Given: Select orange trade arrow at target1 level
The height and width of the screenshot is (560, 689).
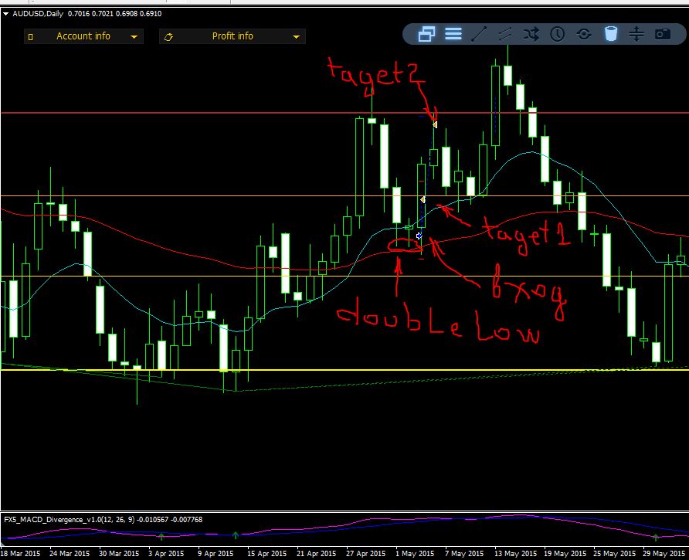Looking at the screenshot, I should tap(423, 200).
